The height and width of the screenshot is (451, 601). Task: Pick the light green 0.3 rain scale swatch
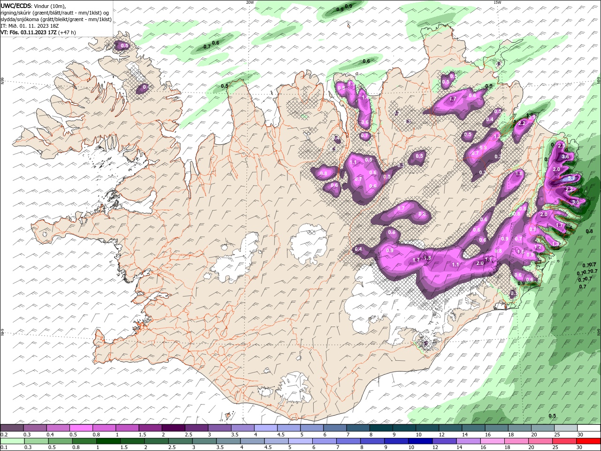click(x=36, y=441)
